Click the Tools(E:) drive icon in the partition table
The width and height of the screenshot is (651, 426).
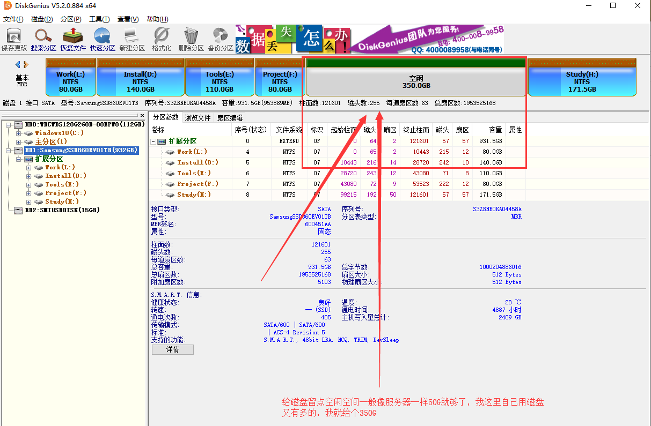[170, 173]
